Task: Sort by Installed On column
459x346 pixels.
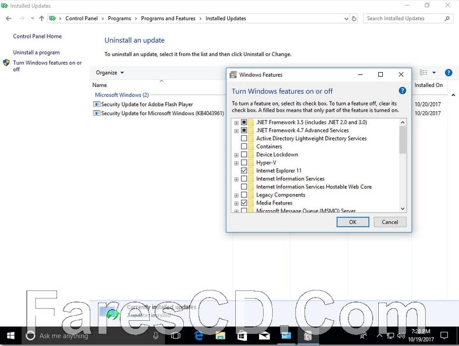Action: click(429, 85)
